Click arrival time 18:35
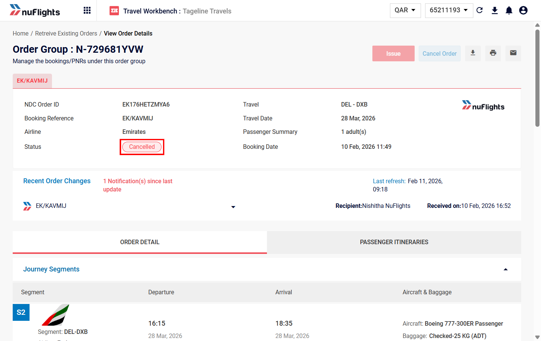Screen dimensions: 541x341 284,323
